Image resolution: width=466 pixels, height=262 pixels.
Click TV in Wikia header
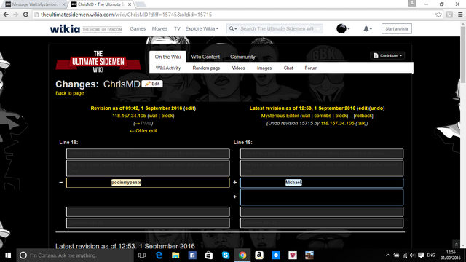coord(177,29)
